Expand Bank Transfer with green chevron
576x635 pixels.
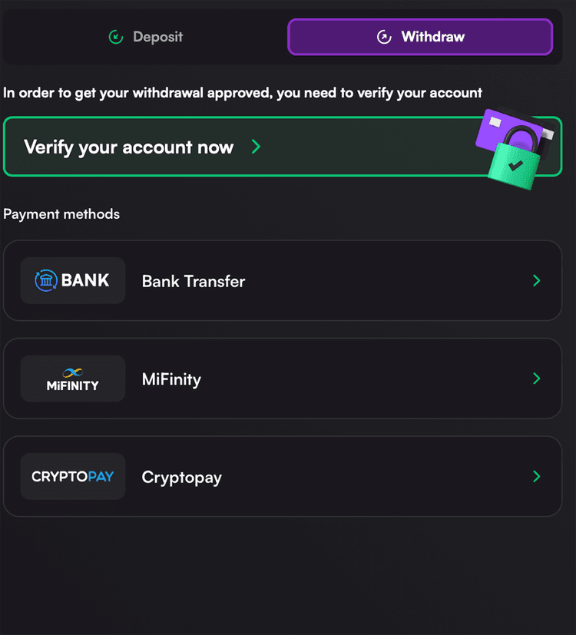point(537,281)
